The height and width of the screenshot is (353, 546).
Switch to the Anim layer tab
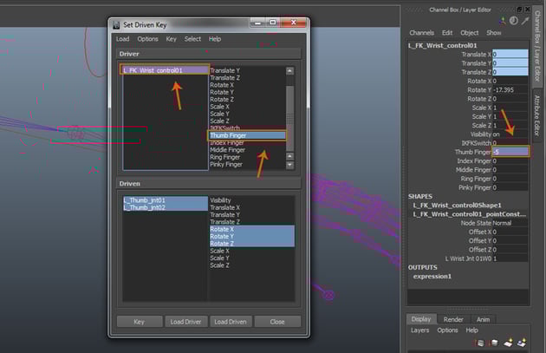click(483, 319)
